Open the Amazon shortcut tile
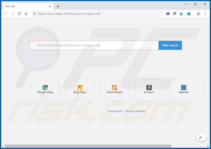Image resolution: width=211 pixels, height=149 pixels. [149, 90]
